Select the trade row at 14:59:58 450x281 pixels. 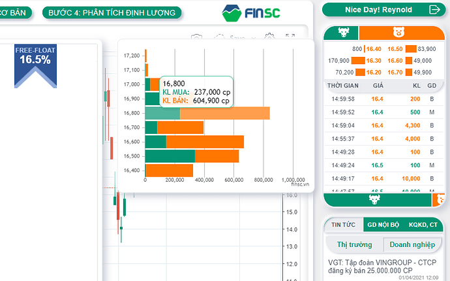click(x=383, y=99)
